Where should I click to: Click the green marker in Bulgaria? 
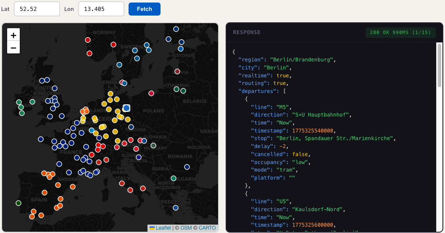tap(174, 178)
